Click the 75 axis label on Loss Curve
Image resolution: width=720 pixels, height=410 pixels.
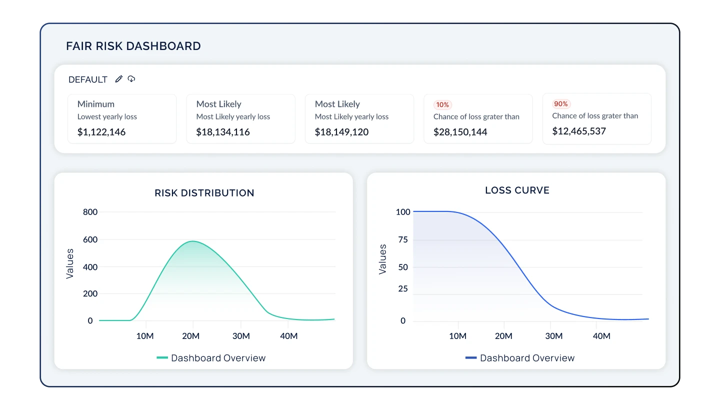pyautogui.click(x=403, y=240)
